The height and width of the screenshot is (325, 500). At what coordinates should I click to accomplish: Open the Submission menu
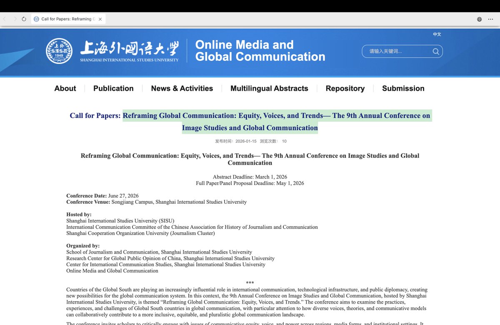403,88
